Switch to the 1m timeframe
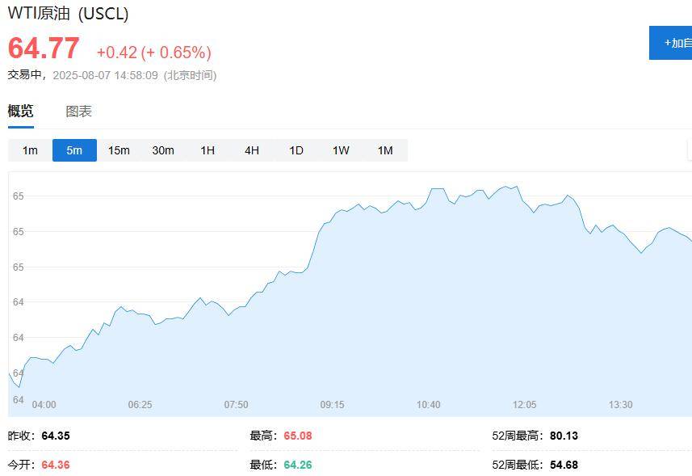Viewport: 692px width, 476px height. pyautogui.click(x=29, y=150)
